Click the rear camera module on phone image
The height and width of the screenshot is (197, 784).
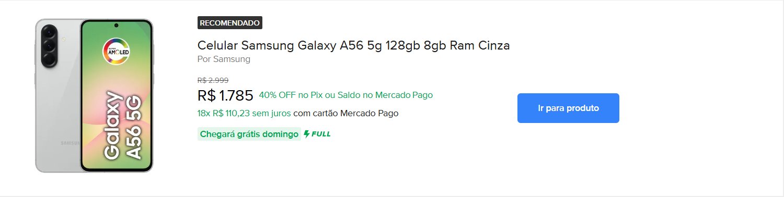point(49,46)
